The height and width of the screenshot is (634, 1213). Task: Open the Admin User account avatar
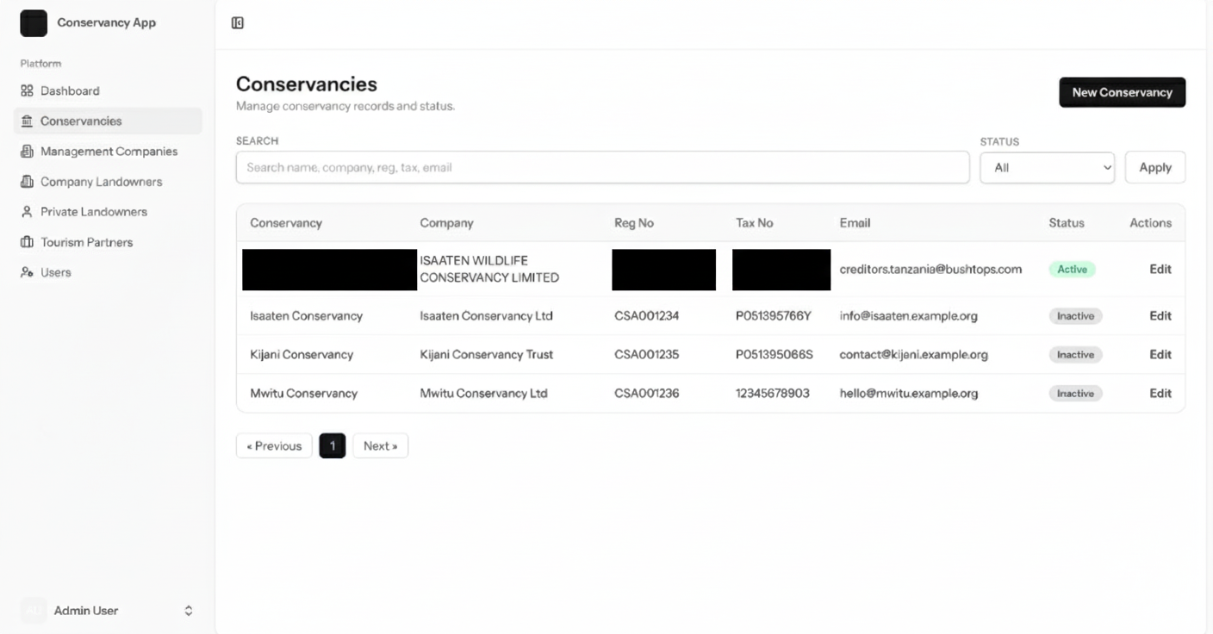[33, 610]
